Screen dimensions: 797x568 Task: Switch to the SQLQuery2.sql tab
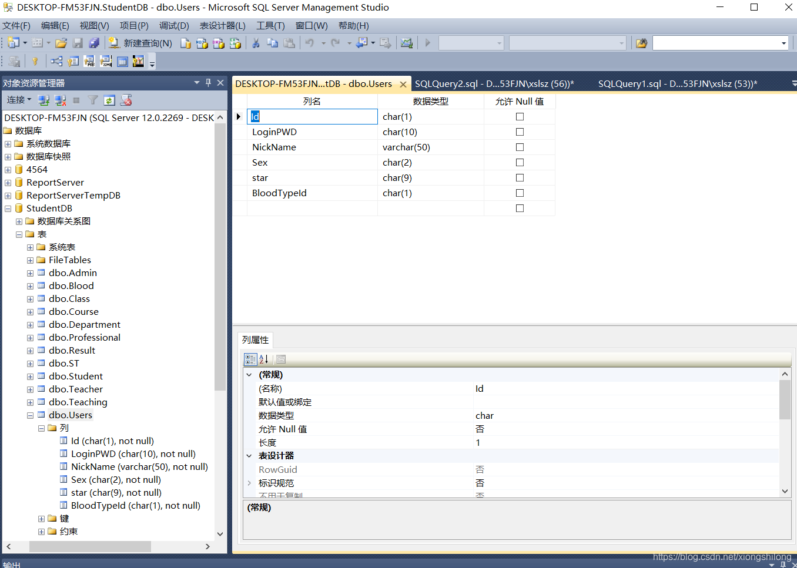[x=494, y=83]
